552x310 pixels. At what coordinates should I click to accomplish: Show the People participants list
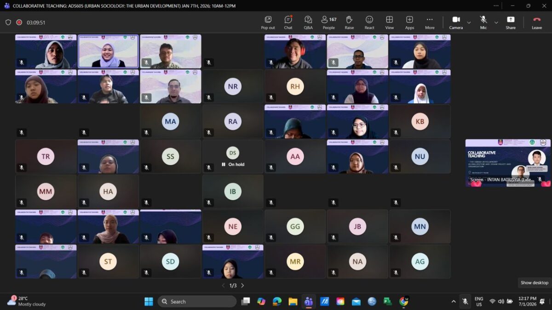(328, 22)
